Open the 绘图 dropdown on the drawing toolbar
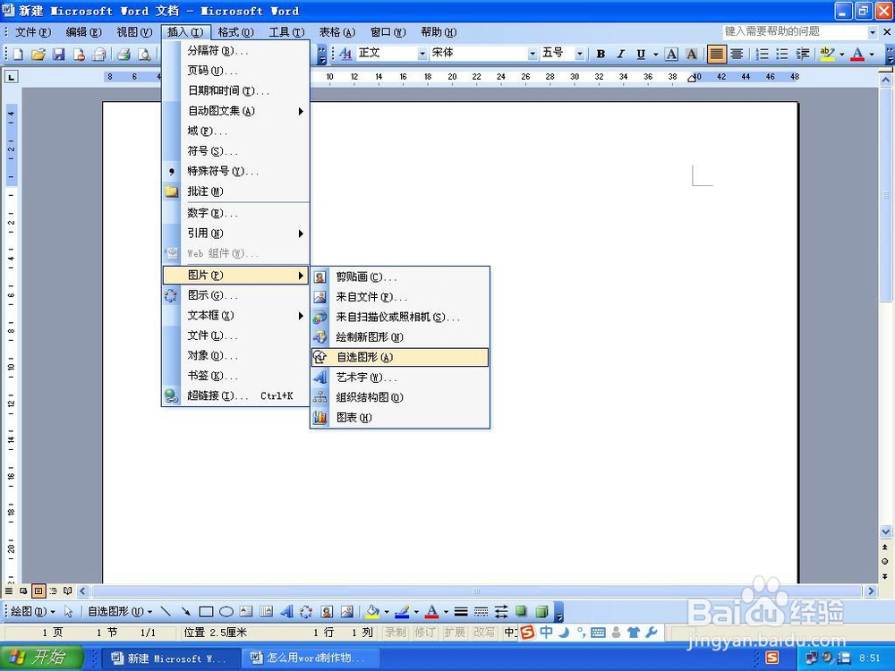 (32, 612)
